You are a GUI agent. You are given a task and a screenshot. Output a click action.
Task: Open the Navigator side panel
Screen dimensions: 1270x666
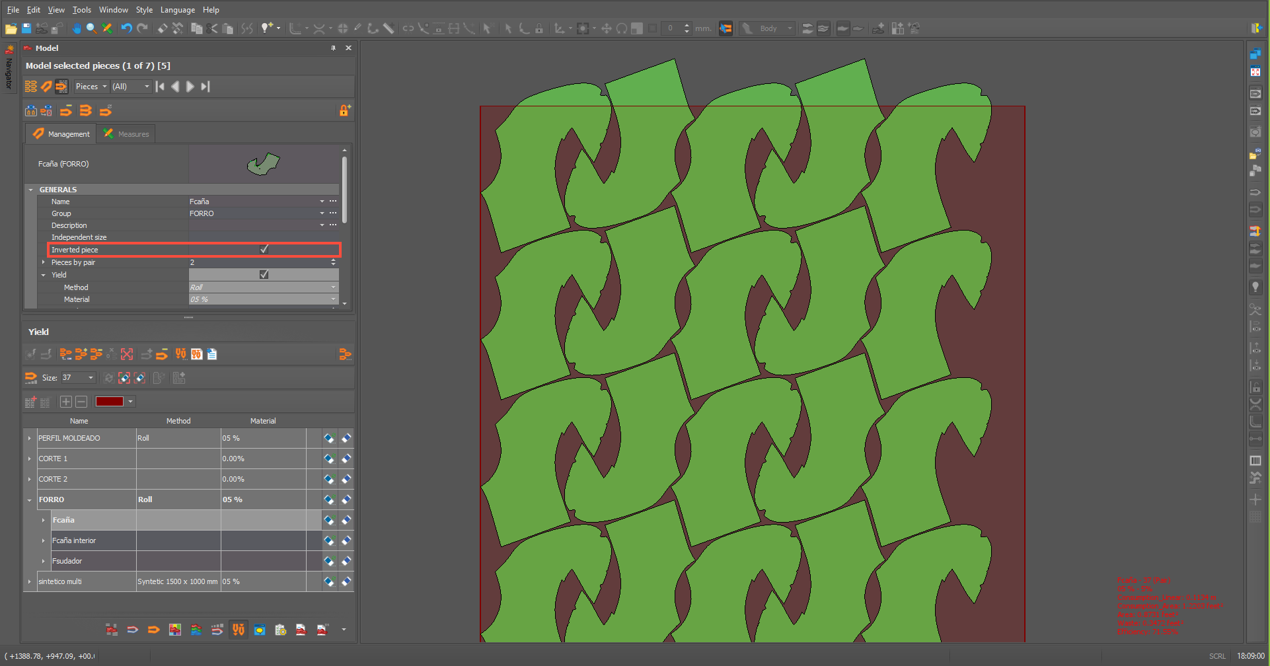pos(9,69)
